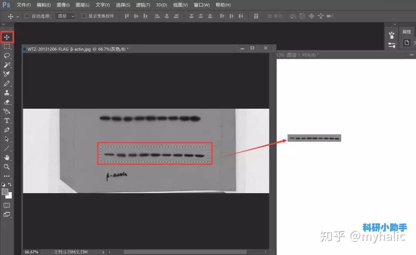Image resolution: width=416 pixels, height=255 pixels.
Task: Collapse the right panel dock with double-chevron
Action: 395,24
